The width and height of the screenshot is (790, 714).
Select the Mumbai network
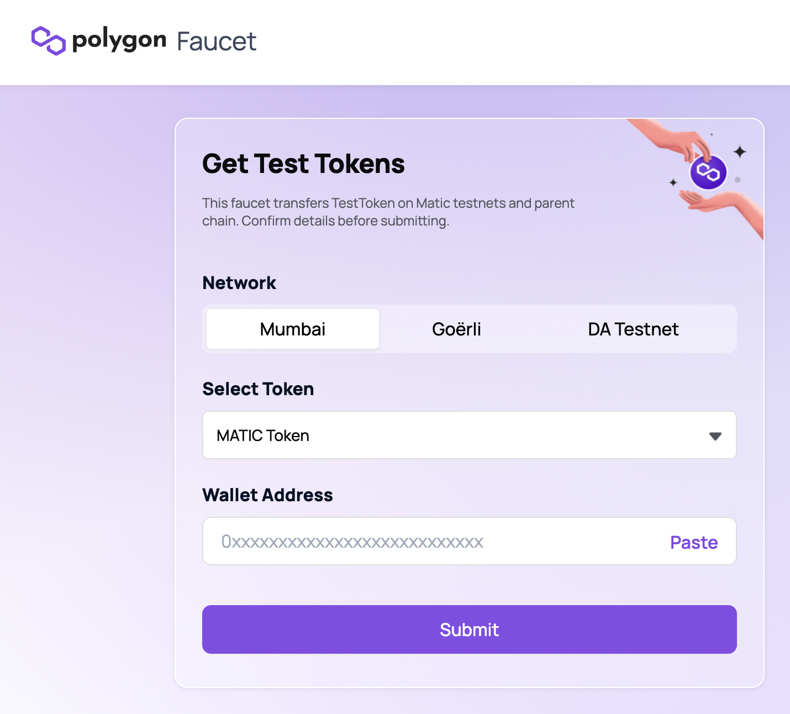click(x=293, y=329)
